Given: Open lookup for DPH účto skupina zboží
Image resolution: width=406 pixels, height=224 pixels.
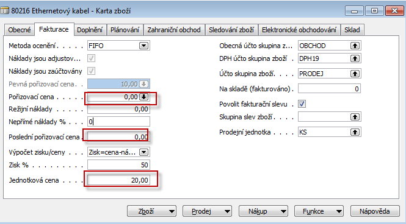Looking at the screenshot, I should point(355,58).
